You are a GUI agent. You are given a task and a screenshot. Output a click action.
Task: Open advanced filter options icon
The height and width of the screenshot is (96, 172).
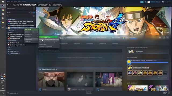click(x=34, y=16)
